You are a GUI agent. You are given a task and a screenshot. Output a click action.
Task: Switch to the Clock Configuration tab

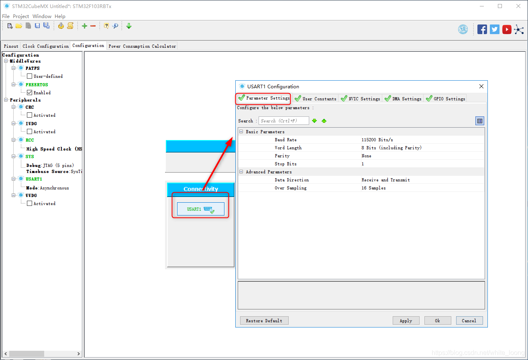45,46
